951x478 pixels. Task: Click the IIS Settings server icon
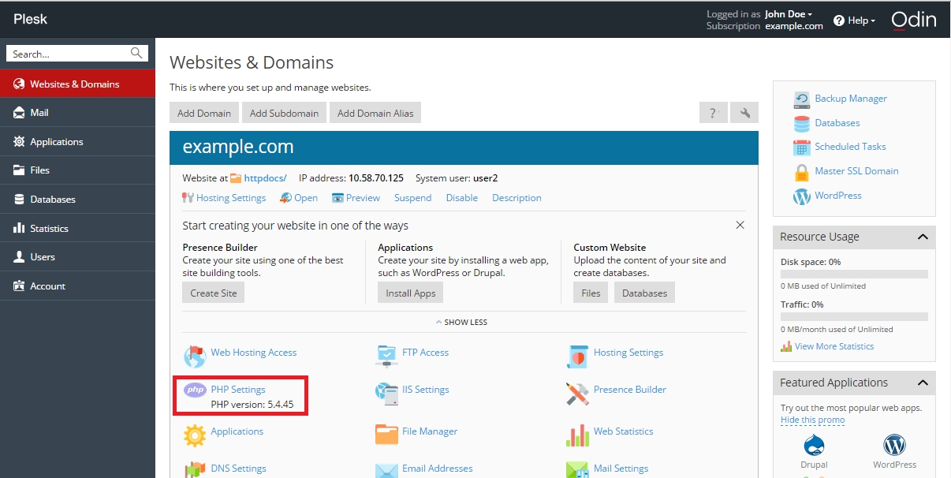[386, 394]
